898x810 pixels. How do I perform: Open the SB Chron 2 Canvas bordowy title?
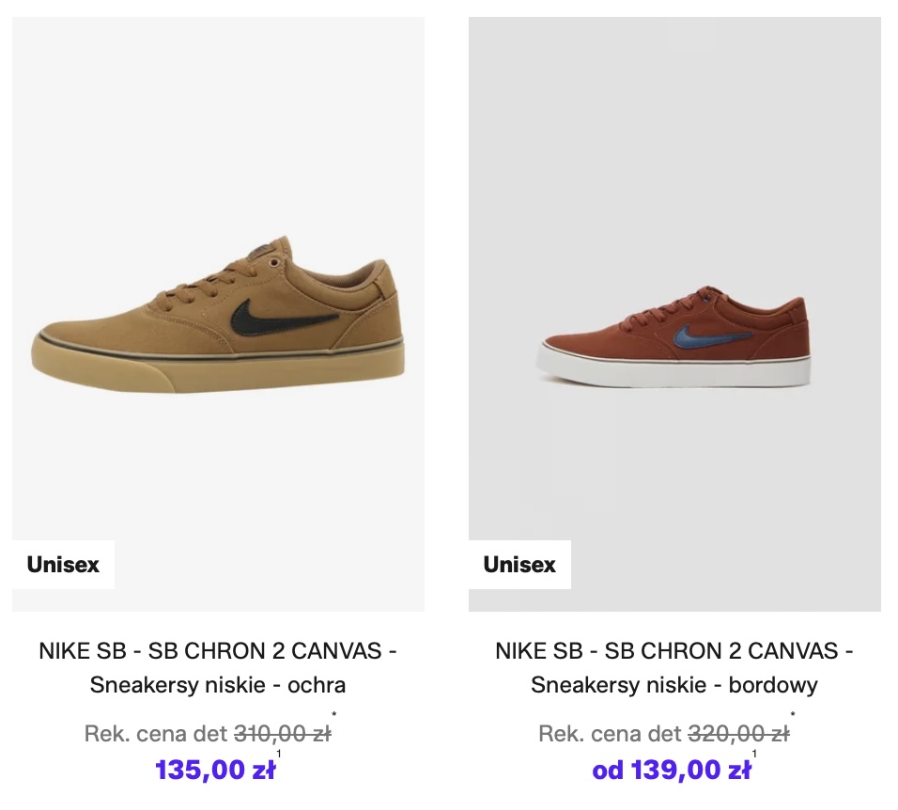(x=674, y=667)
